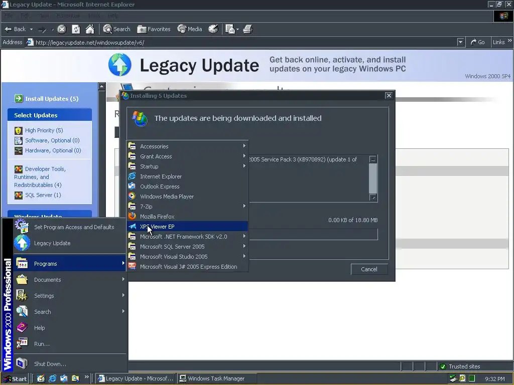This screenshot has height=385, width=514.
Task: Click Legacy Update Start menu icon
Action: [x=22, y=243]
